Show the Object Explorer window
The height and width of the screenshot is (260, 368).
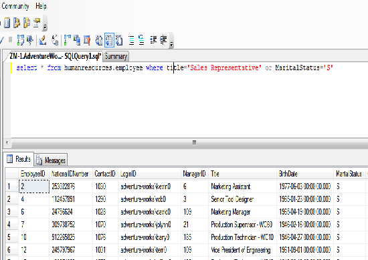(17, 23)
